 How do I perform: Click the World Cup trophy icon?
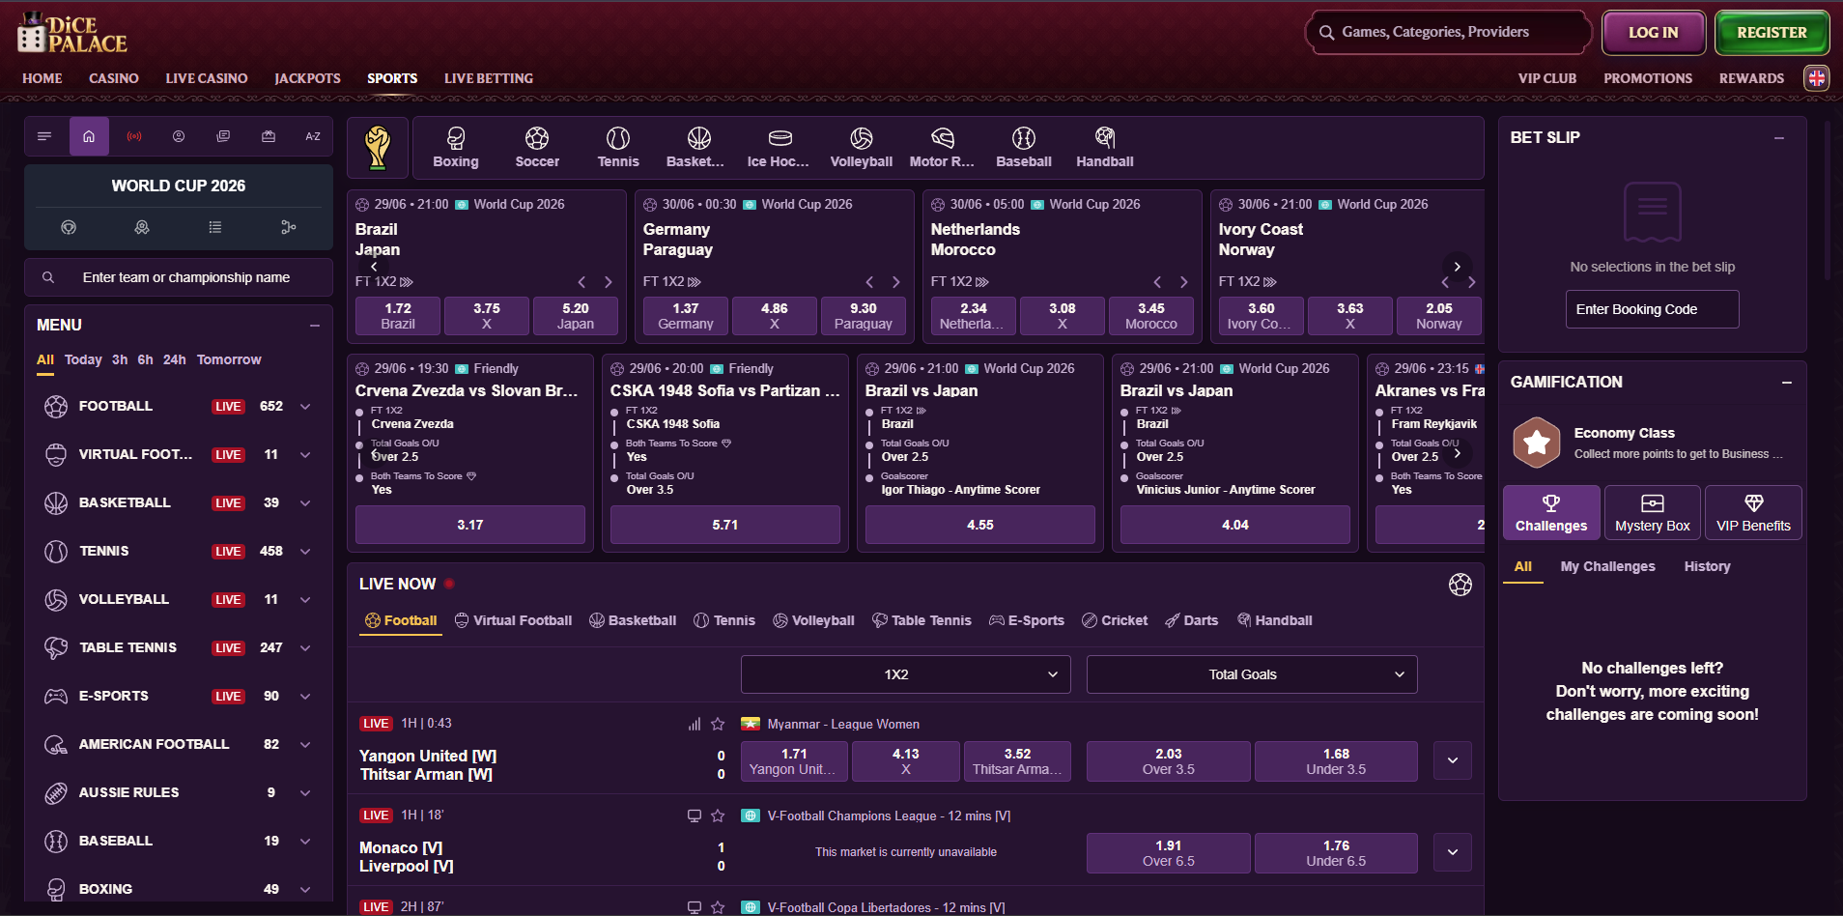(378, 148)
